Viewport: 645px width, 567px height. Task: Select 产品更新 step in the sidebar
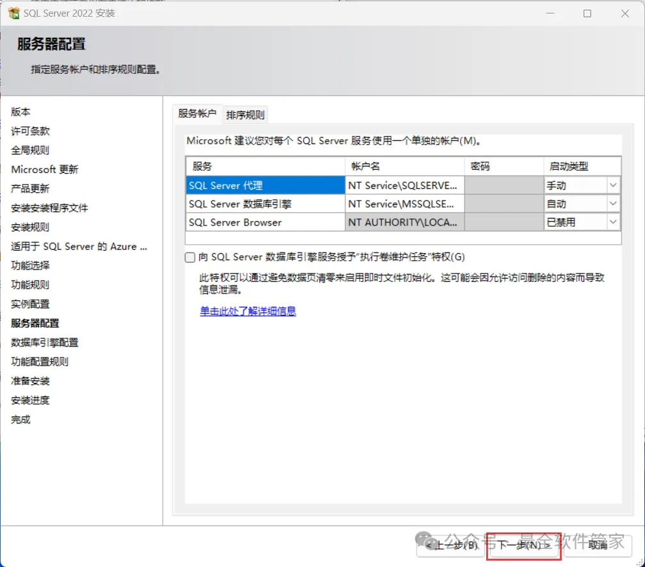tap(30, 189)
